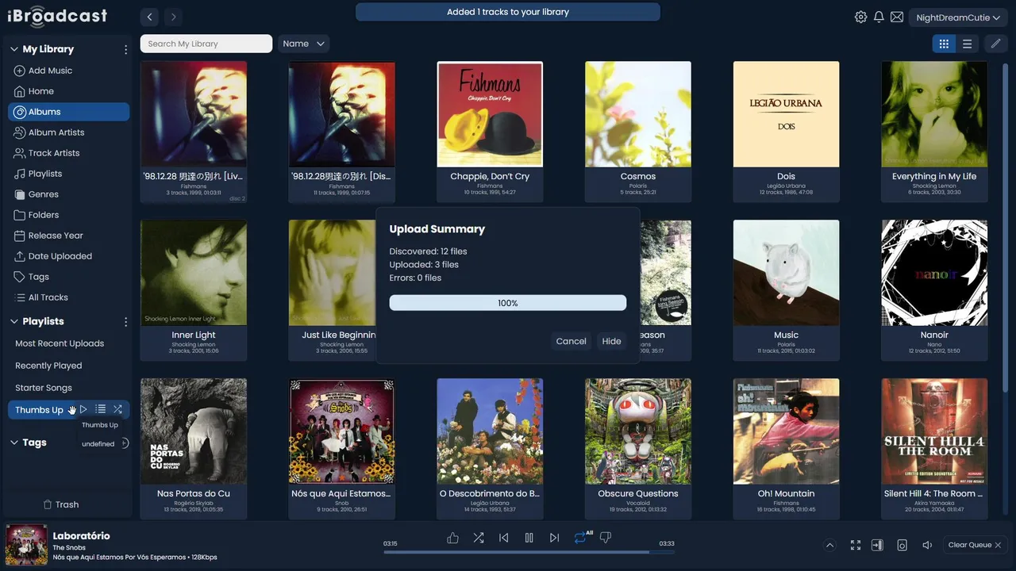This screenshot has width=1016, height=571.
Task: Open Folders in sidebar
Action: click(x=44, y=215)
